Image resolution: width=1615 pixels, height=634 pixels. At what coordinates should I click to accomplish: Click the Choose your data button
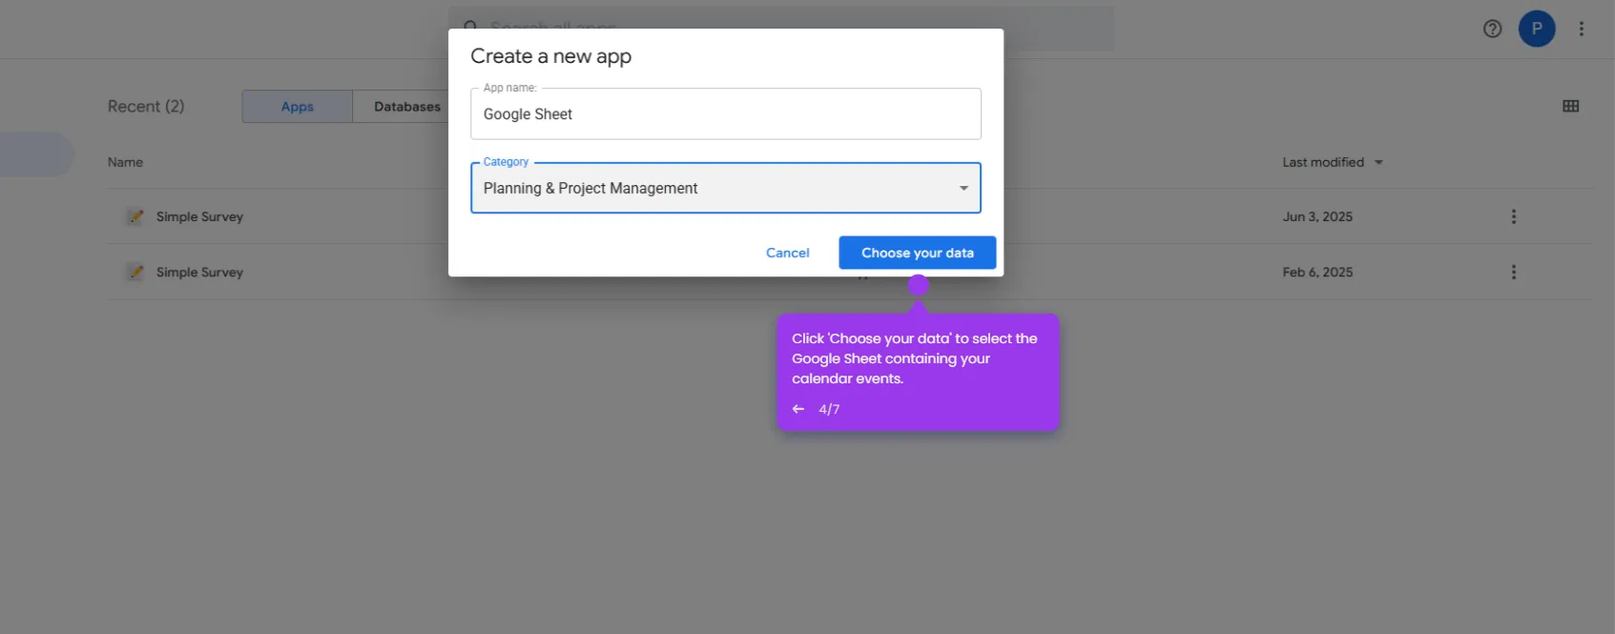tap(917, 253)
